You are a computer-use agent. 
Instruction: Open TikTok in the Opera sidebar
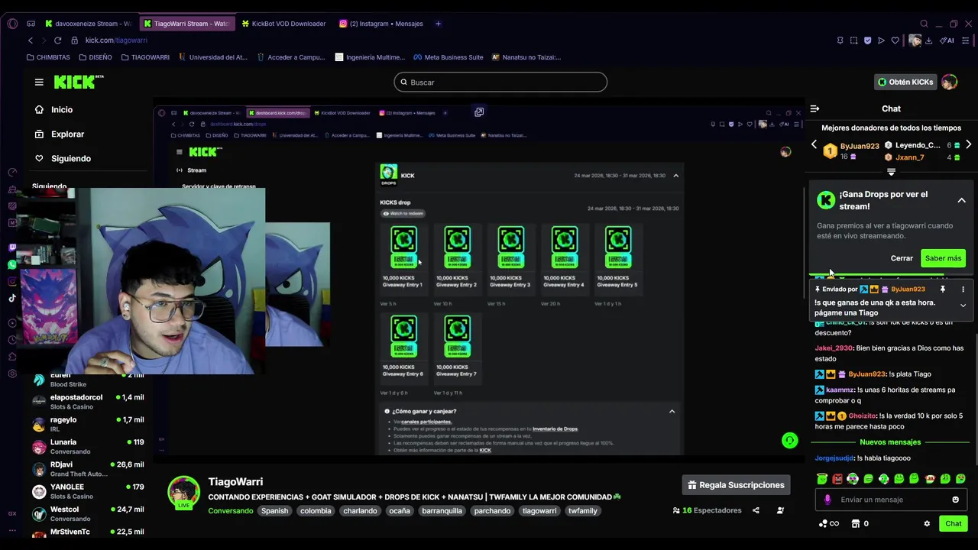pos(12,298)
